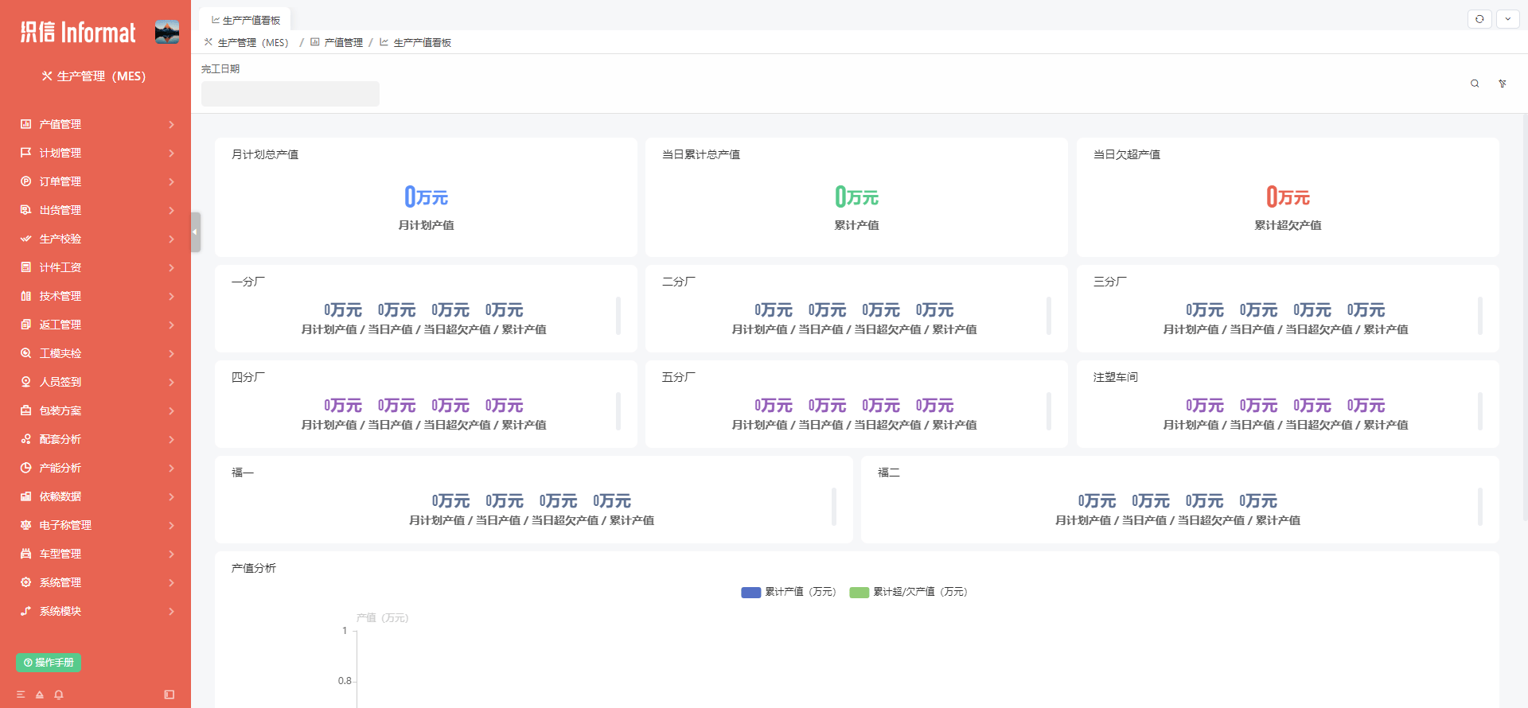Viewport: 1528px width, 708px height.
Task: Click the search magnifier icon in filter bar
Action: (1475, 84)
